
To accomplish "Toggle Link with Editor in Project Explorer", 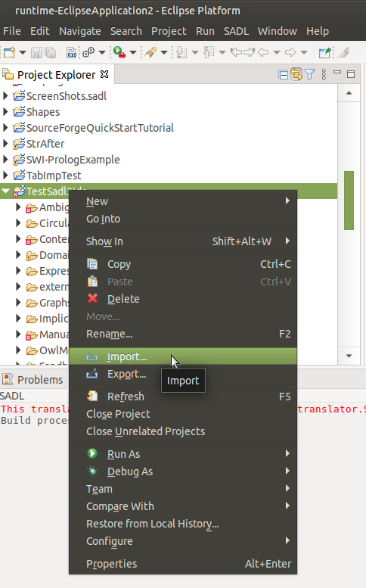I will (x=296, y=75).
